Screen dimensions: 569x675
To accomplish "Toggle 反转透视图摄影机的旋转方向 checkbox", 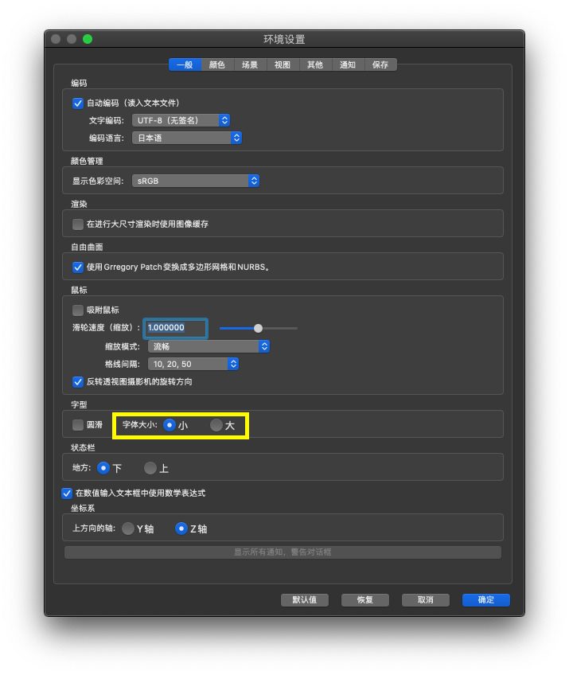I will (x=78, y=382).
